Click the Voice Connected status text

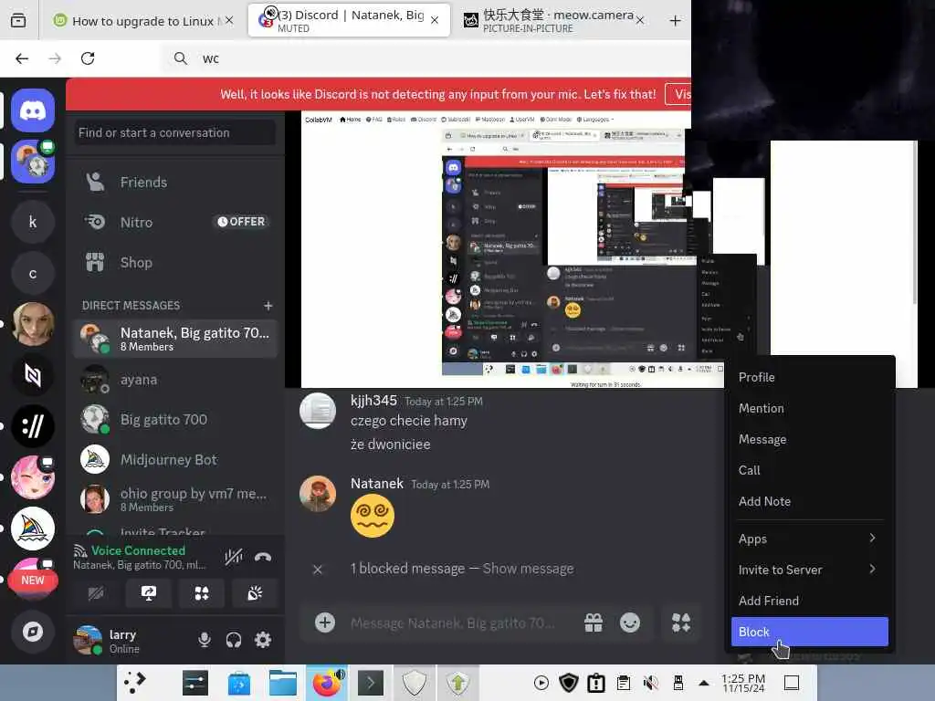[x=138, y=550]
